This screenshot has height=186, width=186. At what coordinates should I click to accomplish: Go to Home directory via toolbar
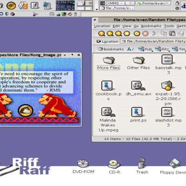coord(126,33)
